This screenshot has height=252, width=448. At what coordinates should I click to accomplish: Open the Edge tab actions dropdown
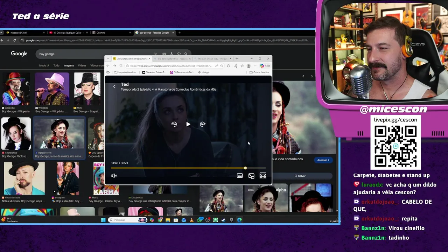(108, 59)
